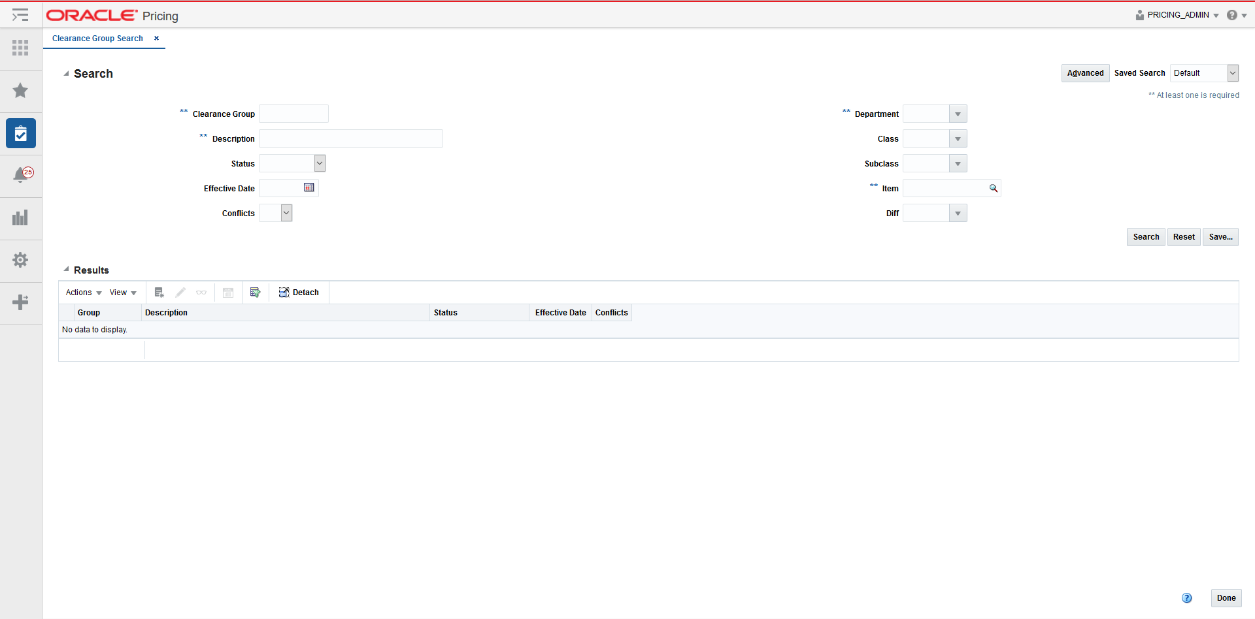Screen dimensions: 1255x619
Task: Open the Department dropdown
Action: coord(958,113)
